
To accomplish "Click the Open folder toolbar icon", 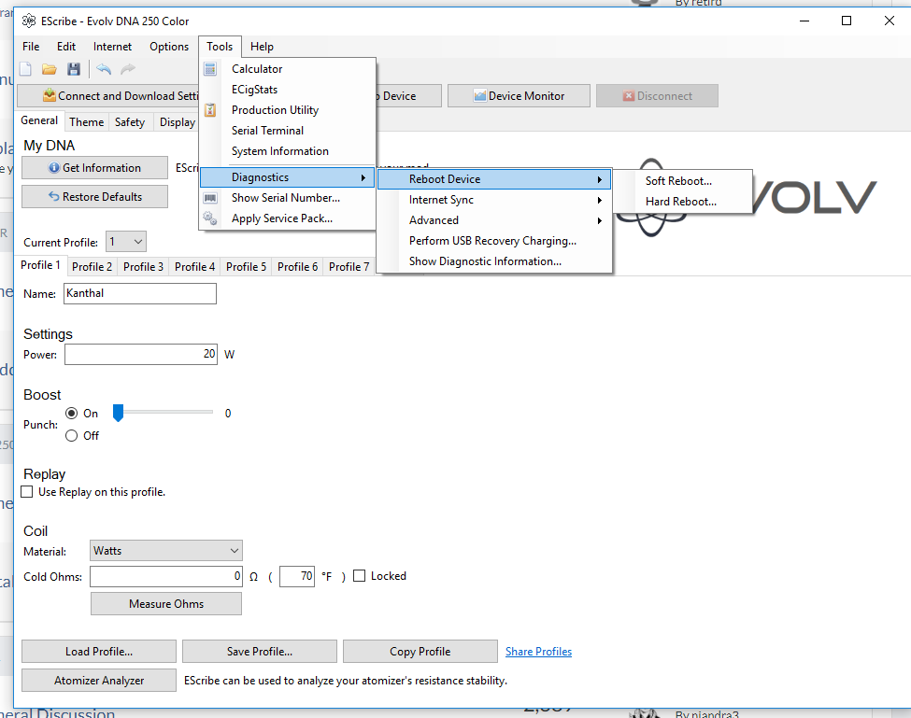I will (x=50, y=69).
